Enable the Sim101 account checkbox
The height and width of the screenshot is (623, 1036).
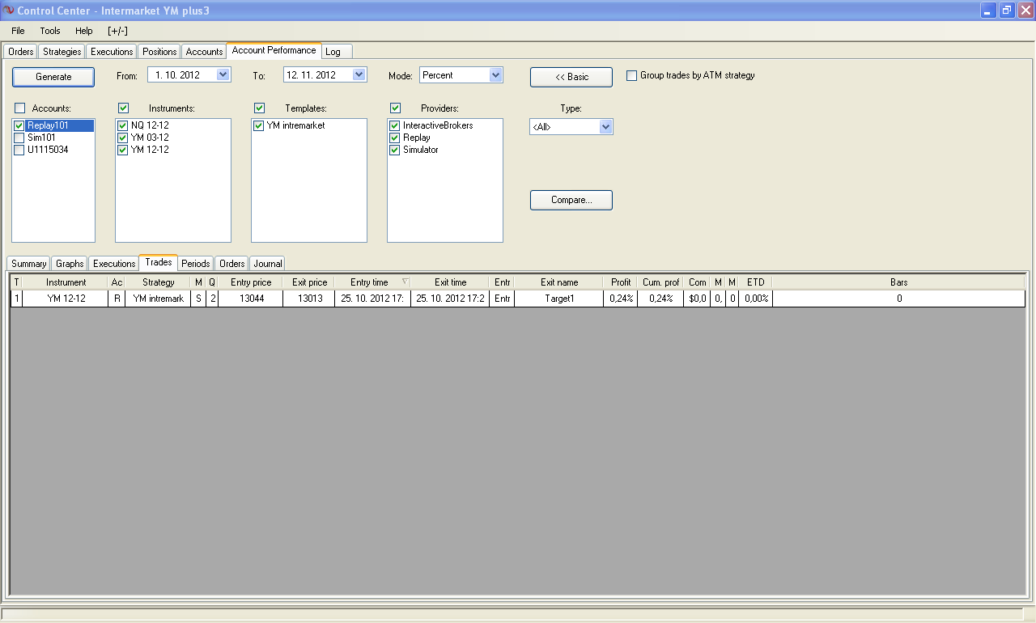pyautogui.click(x=19, y=138)
